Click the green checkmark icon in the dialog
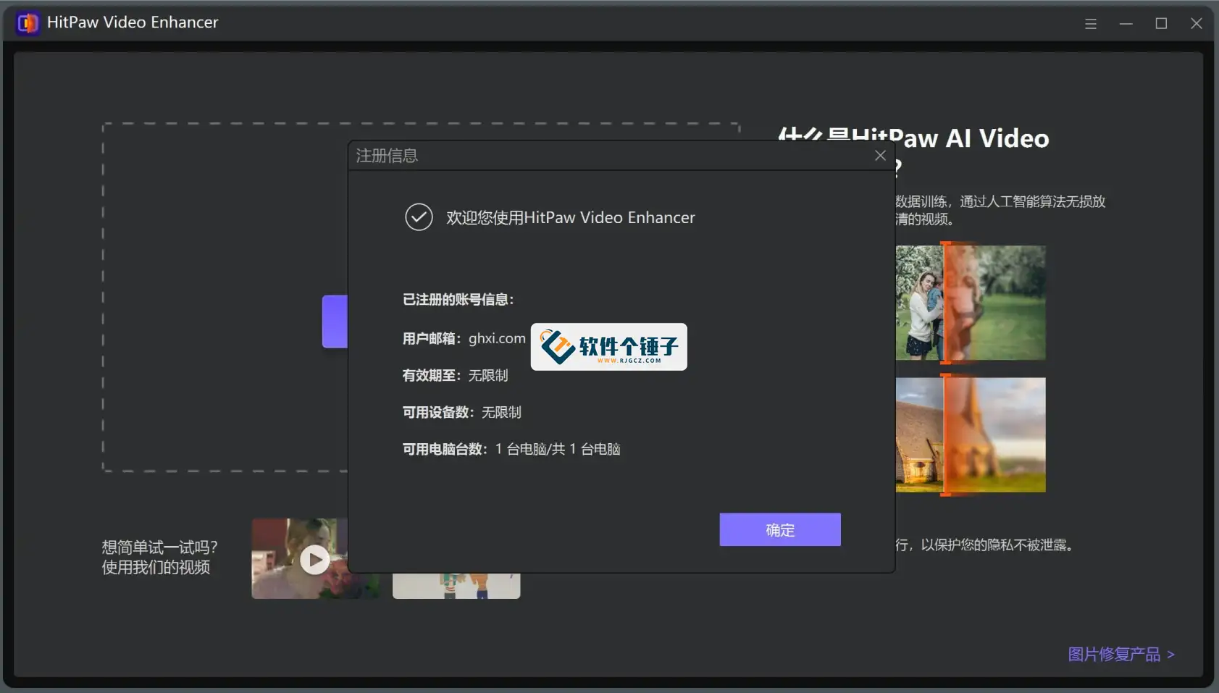 coord(419,217)
